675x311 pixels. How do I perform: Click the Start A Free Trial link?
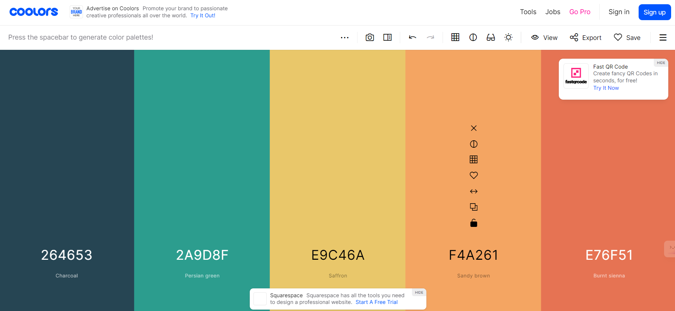pos(376,302)
